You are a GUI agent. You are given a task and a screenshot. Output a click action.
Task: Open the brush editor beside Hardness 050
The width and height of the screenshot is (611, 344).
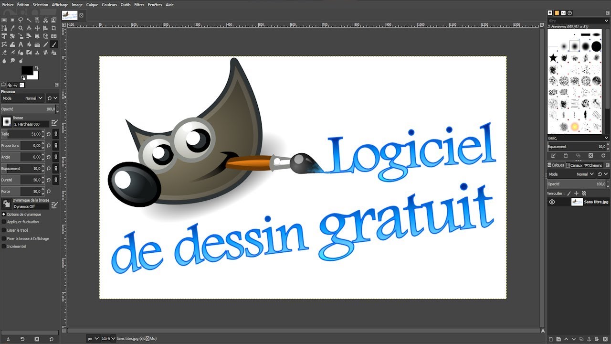(54, 123)
